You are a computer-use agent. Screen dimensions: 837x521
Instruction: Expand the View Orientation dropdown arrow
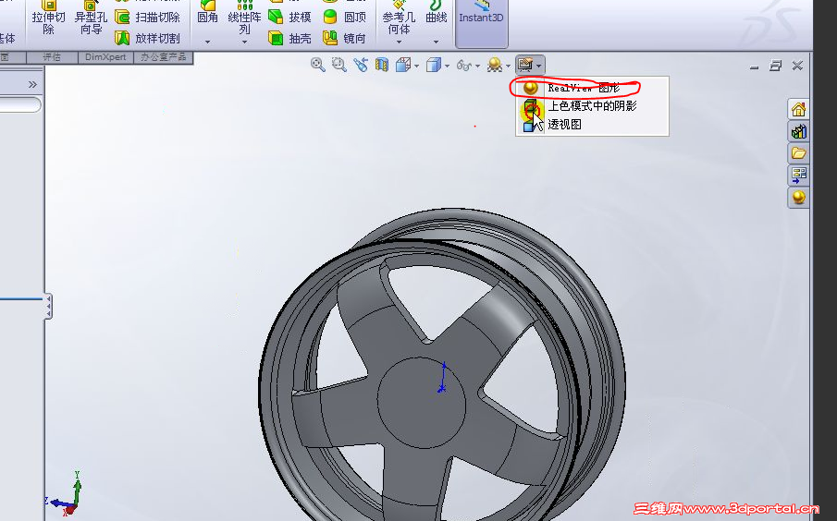416,67
